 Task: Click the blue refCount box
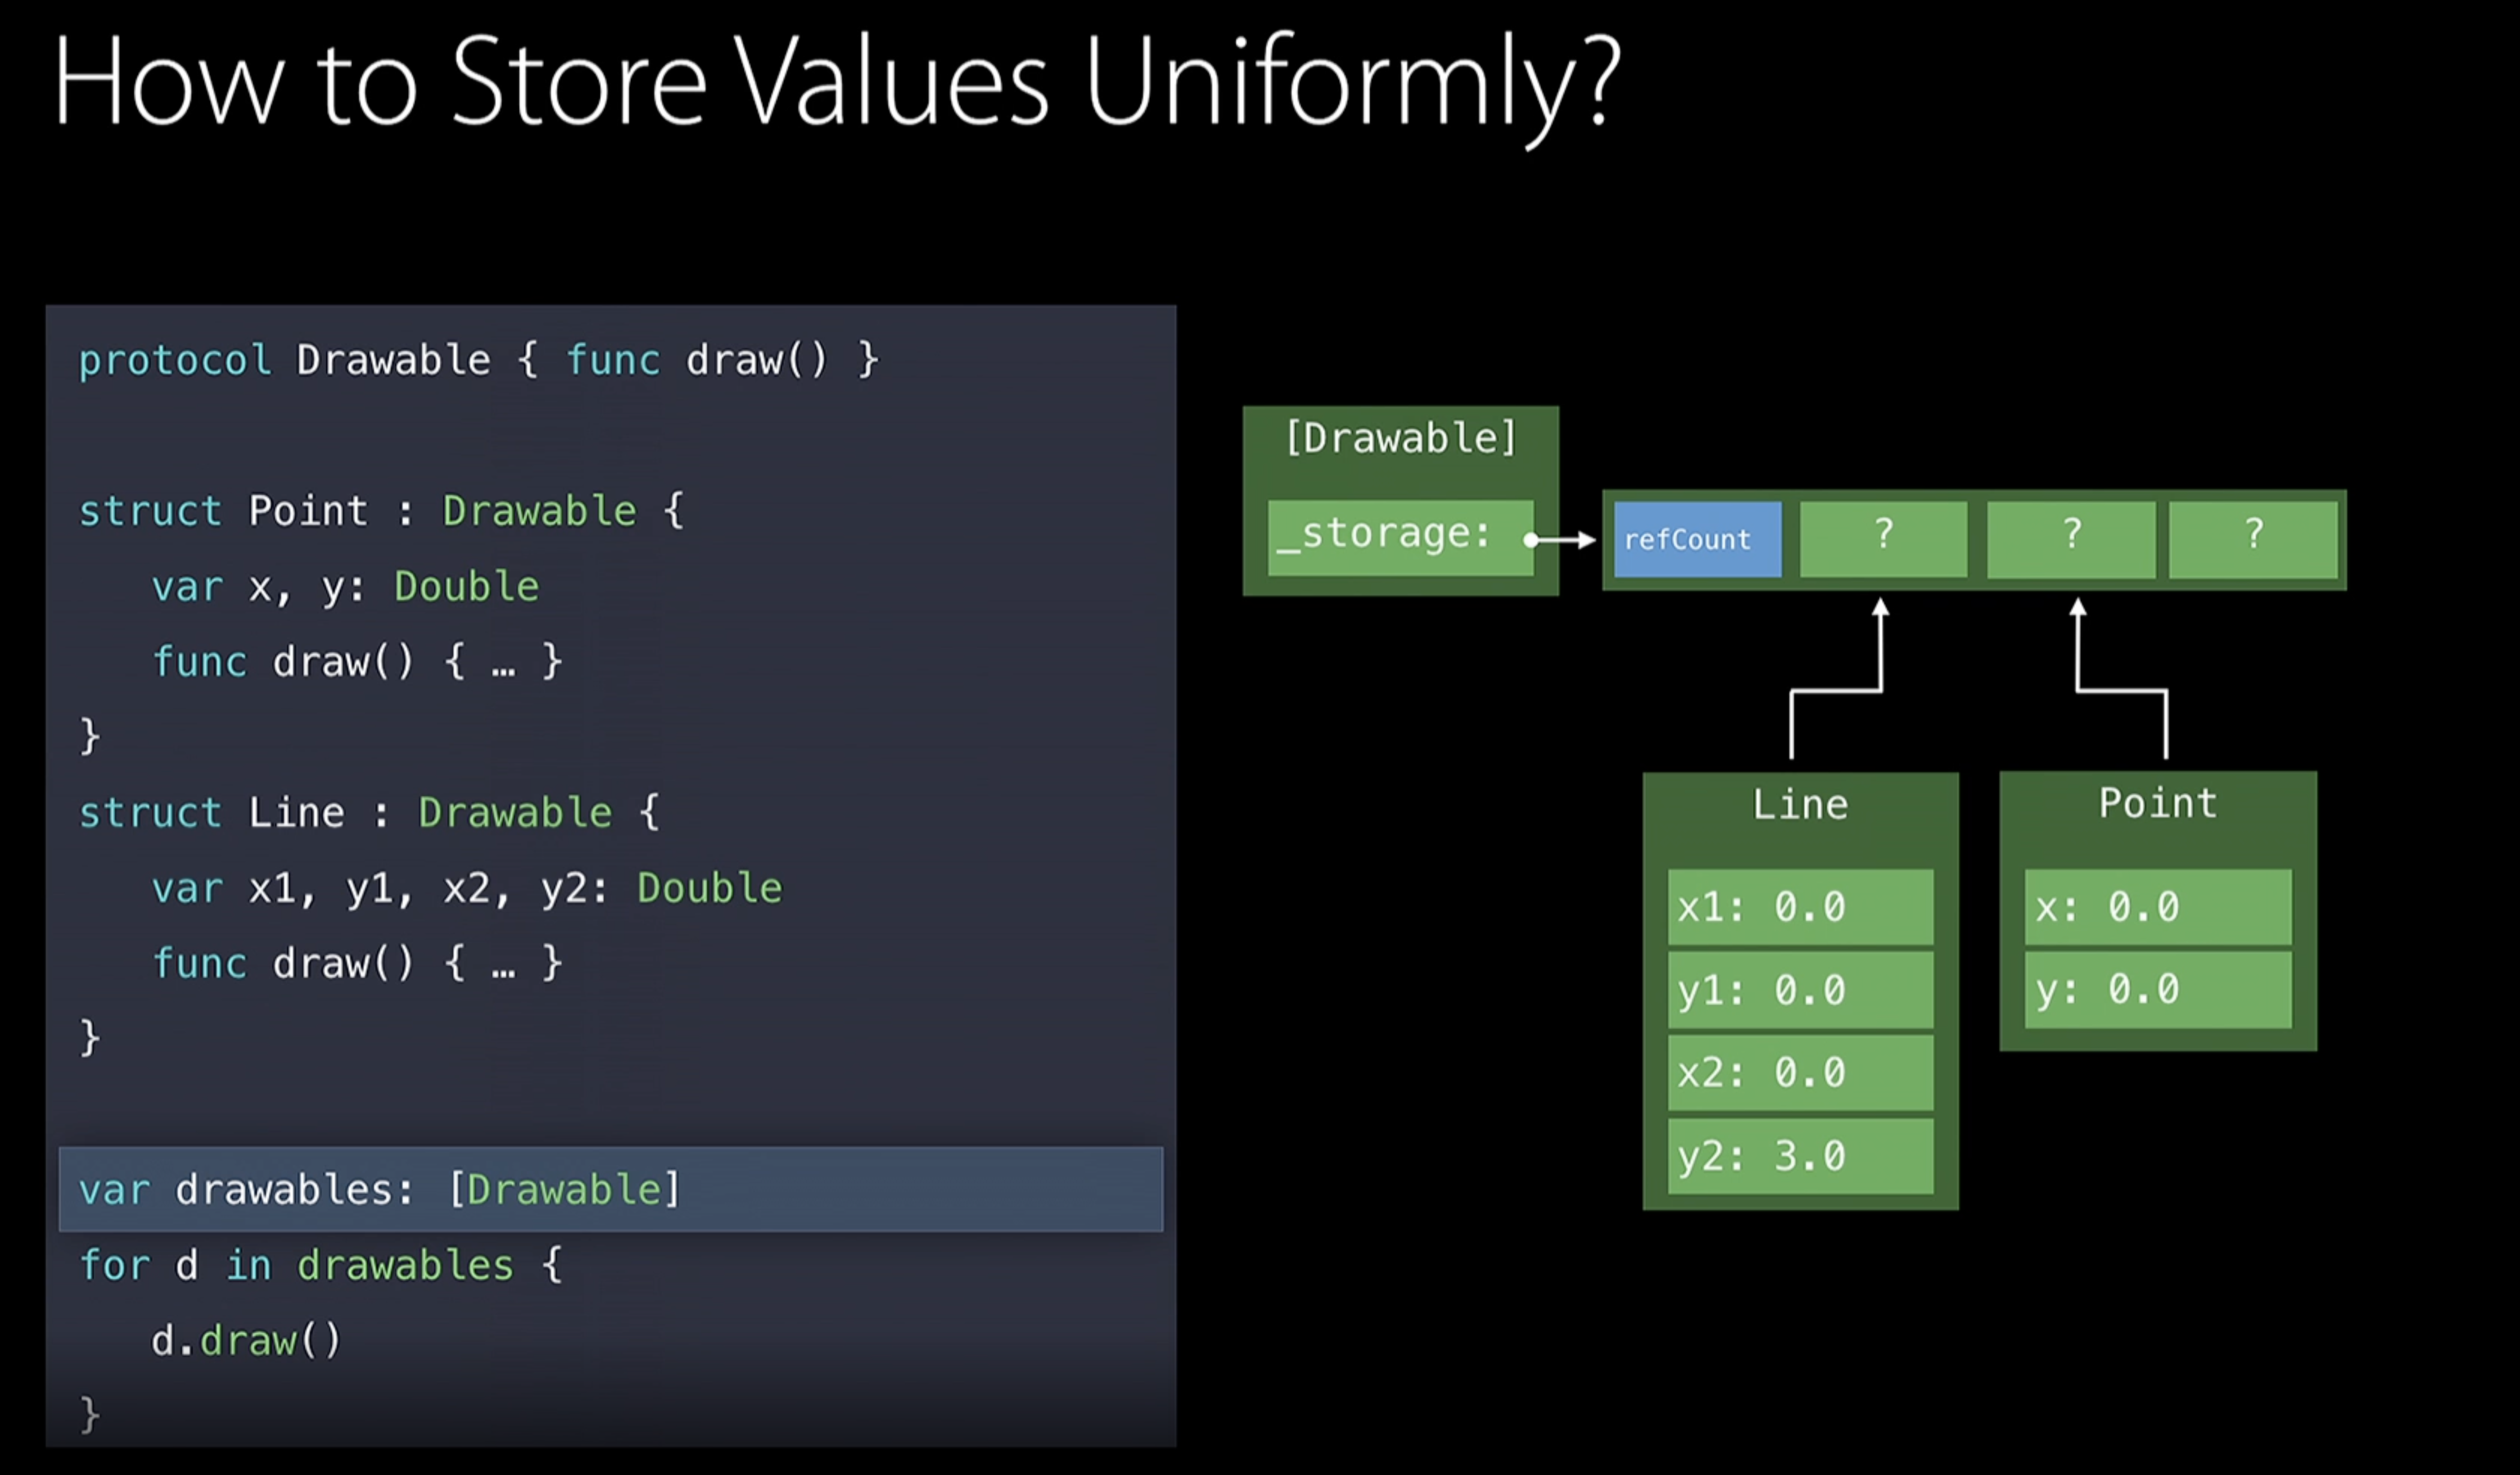pos(1697,539)
